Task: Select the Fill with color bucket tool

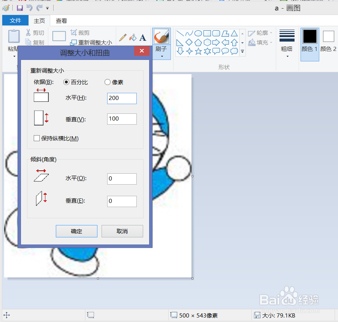Action: point(133,38)
